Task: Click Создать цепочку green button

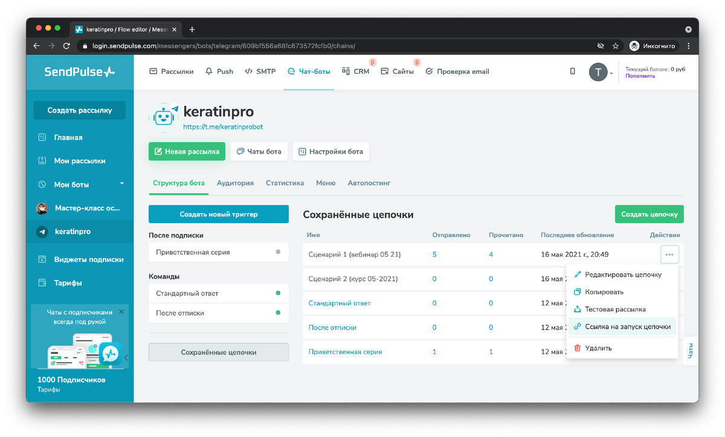Action: (649, 214)
